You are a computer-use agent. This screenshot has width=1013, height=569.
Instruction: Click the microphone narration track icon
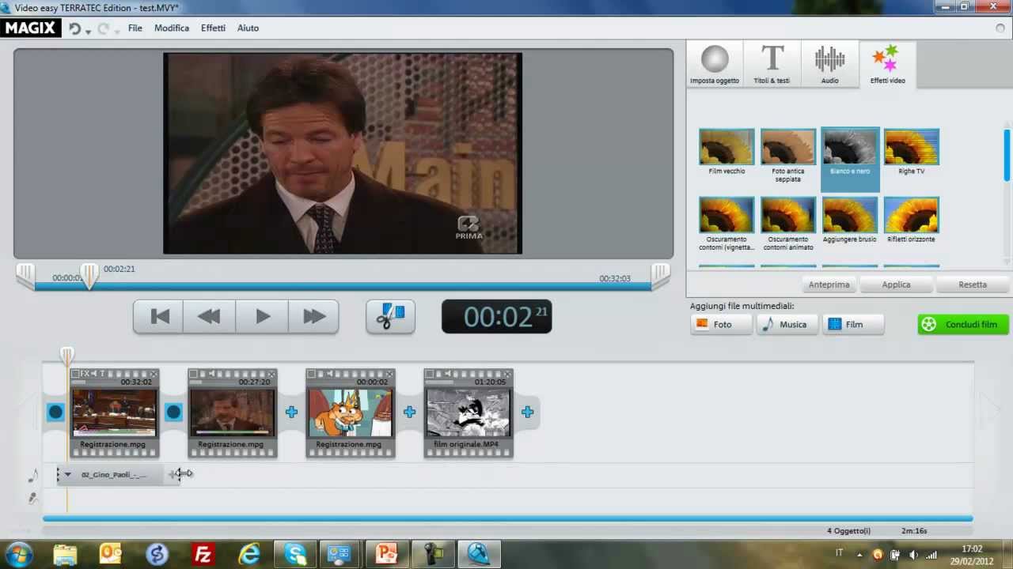pyautogui.click(x=32, y=498)
